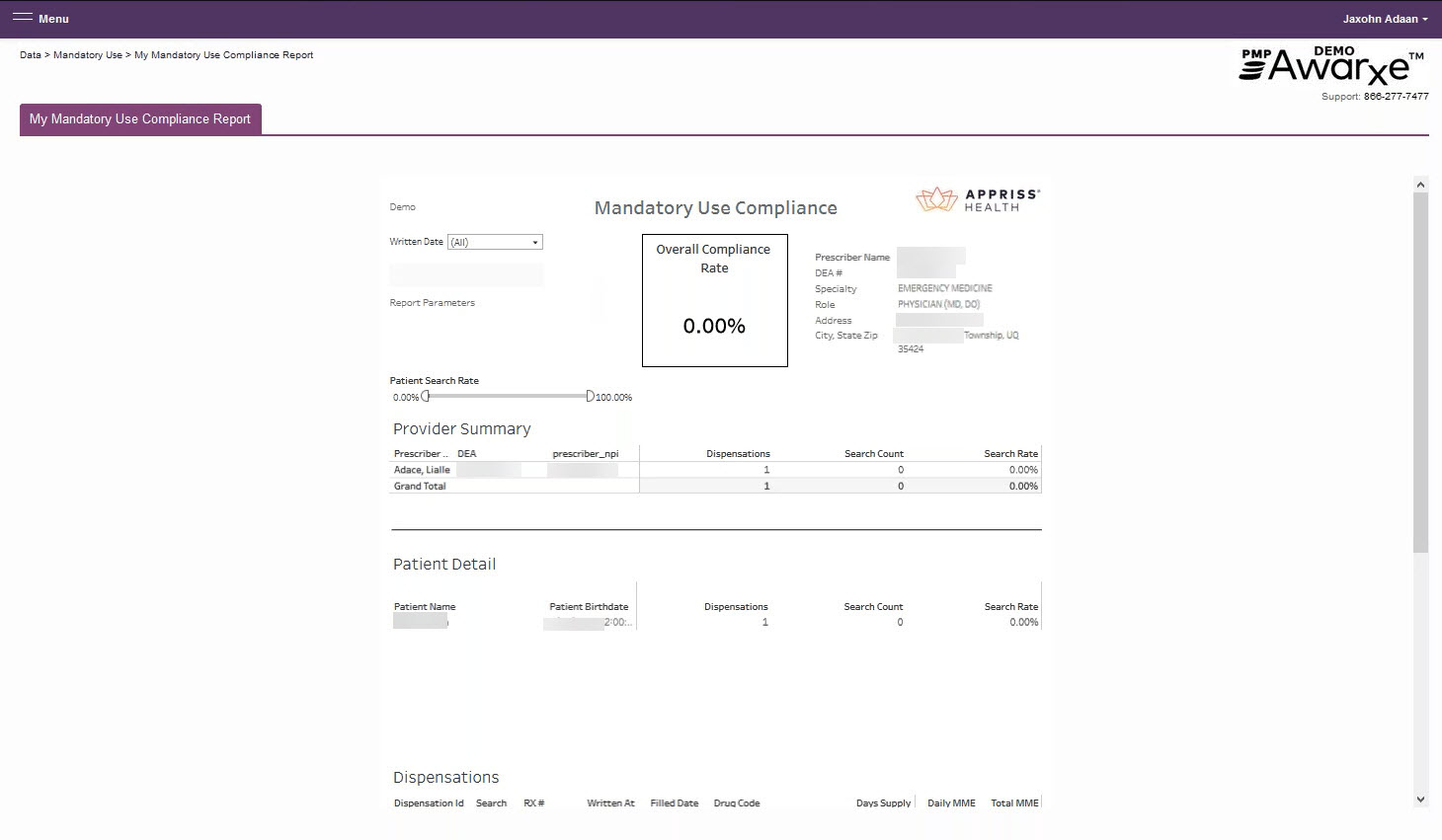
Task: Click the vertical scrollbar thumb
Action: pos(1420,372)
